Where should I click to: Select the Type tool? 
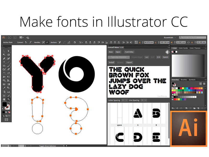click(x=4, y=62)
